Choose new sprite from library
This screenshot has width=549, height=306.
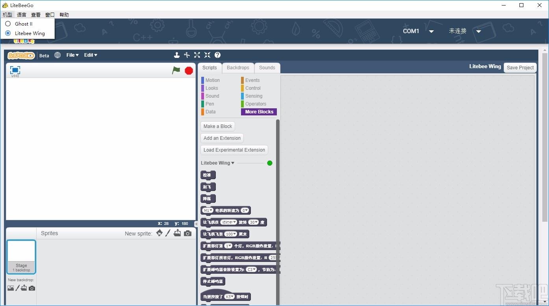pos(159,233)
